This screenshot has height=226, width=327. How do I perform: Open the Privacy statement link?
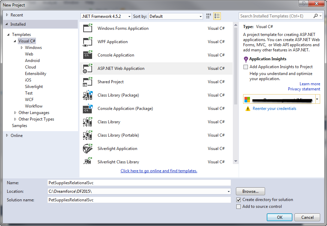(304, 89)
